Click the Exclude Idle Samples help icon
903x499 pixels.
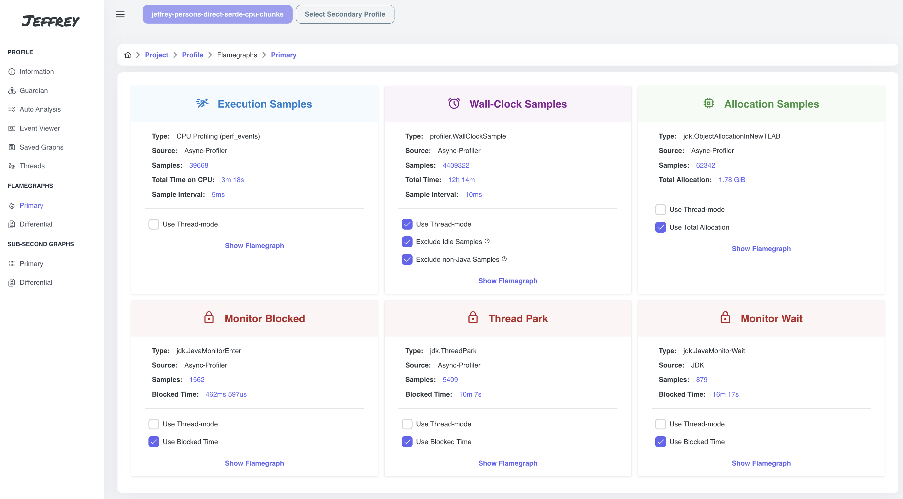coord(487,241)
